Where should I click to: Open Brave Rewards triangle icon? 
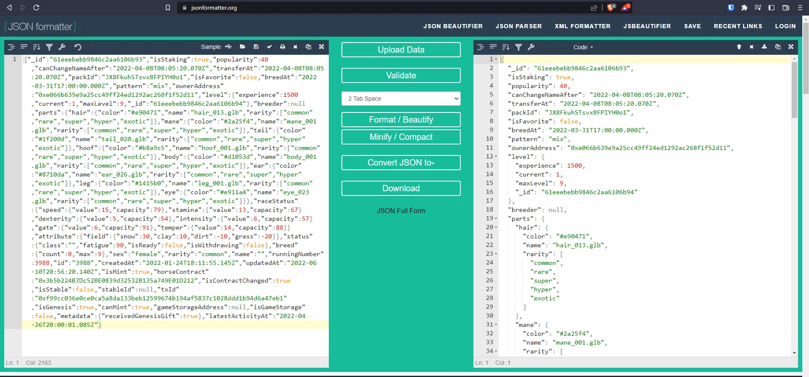point(626,7)
